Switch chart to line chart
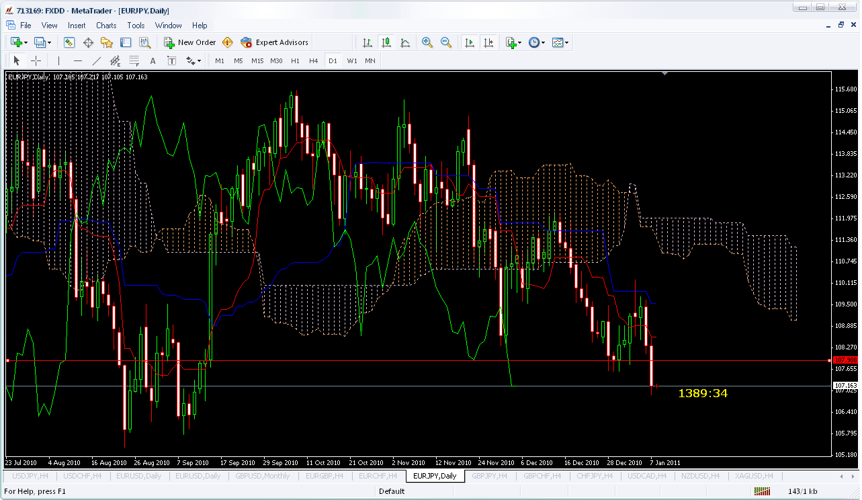Screen dimensions: 862x500 coord(405,42)
